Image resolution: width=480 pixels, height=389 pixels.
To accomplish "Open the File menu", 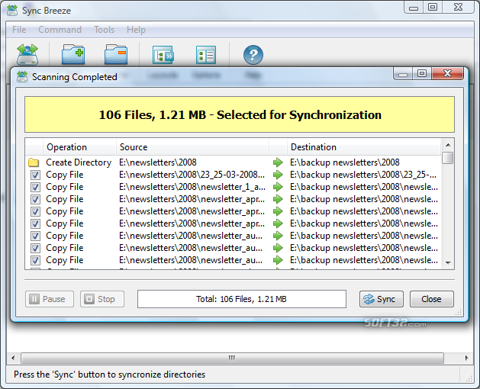I will (19, 30).
